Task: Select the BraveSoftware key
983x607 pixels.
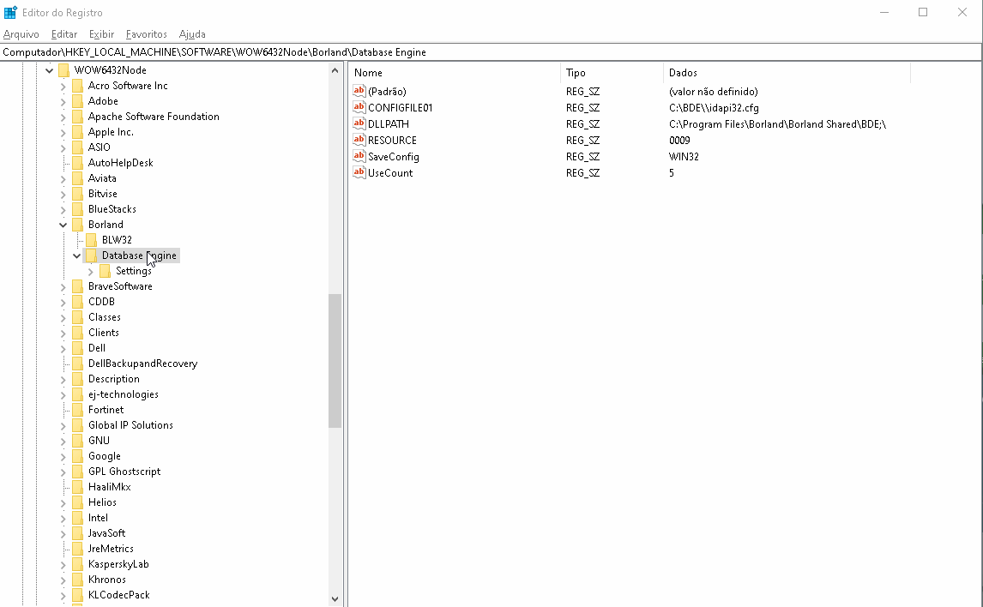Action: pyautogui.click(x=120, y=286)
